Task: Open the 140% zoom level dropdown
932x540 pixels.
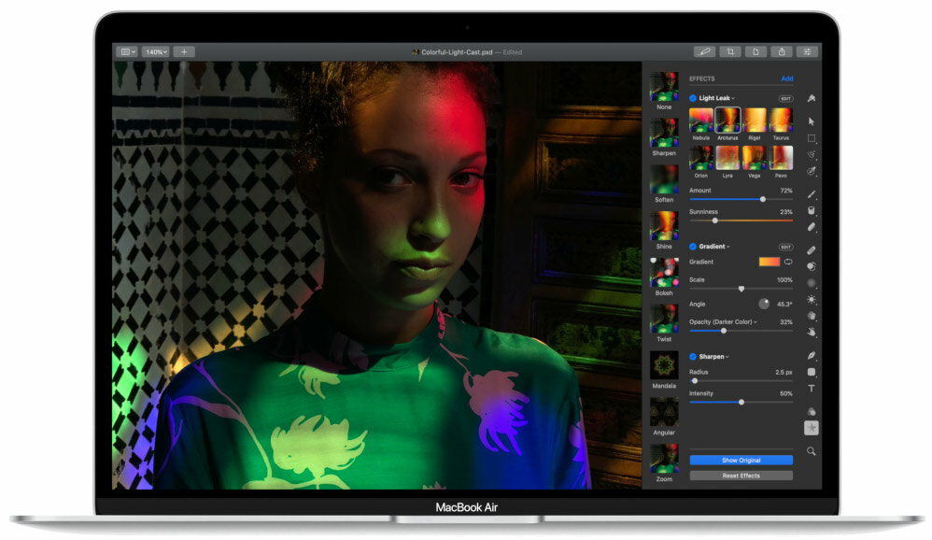Action: 154,51
